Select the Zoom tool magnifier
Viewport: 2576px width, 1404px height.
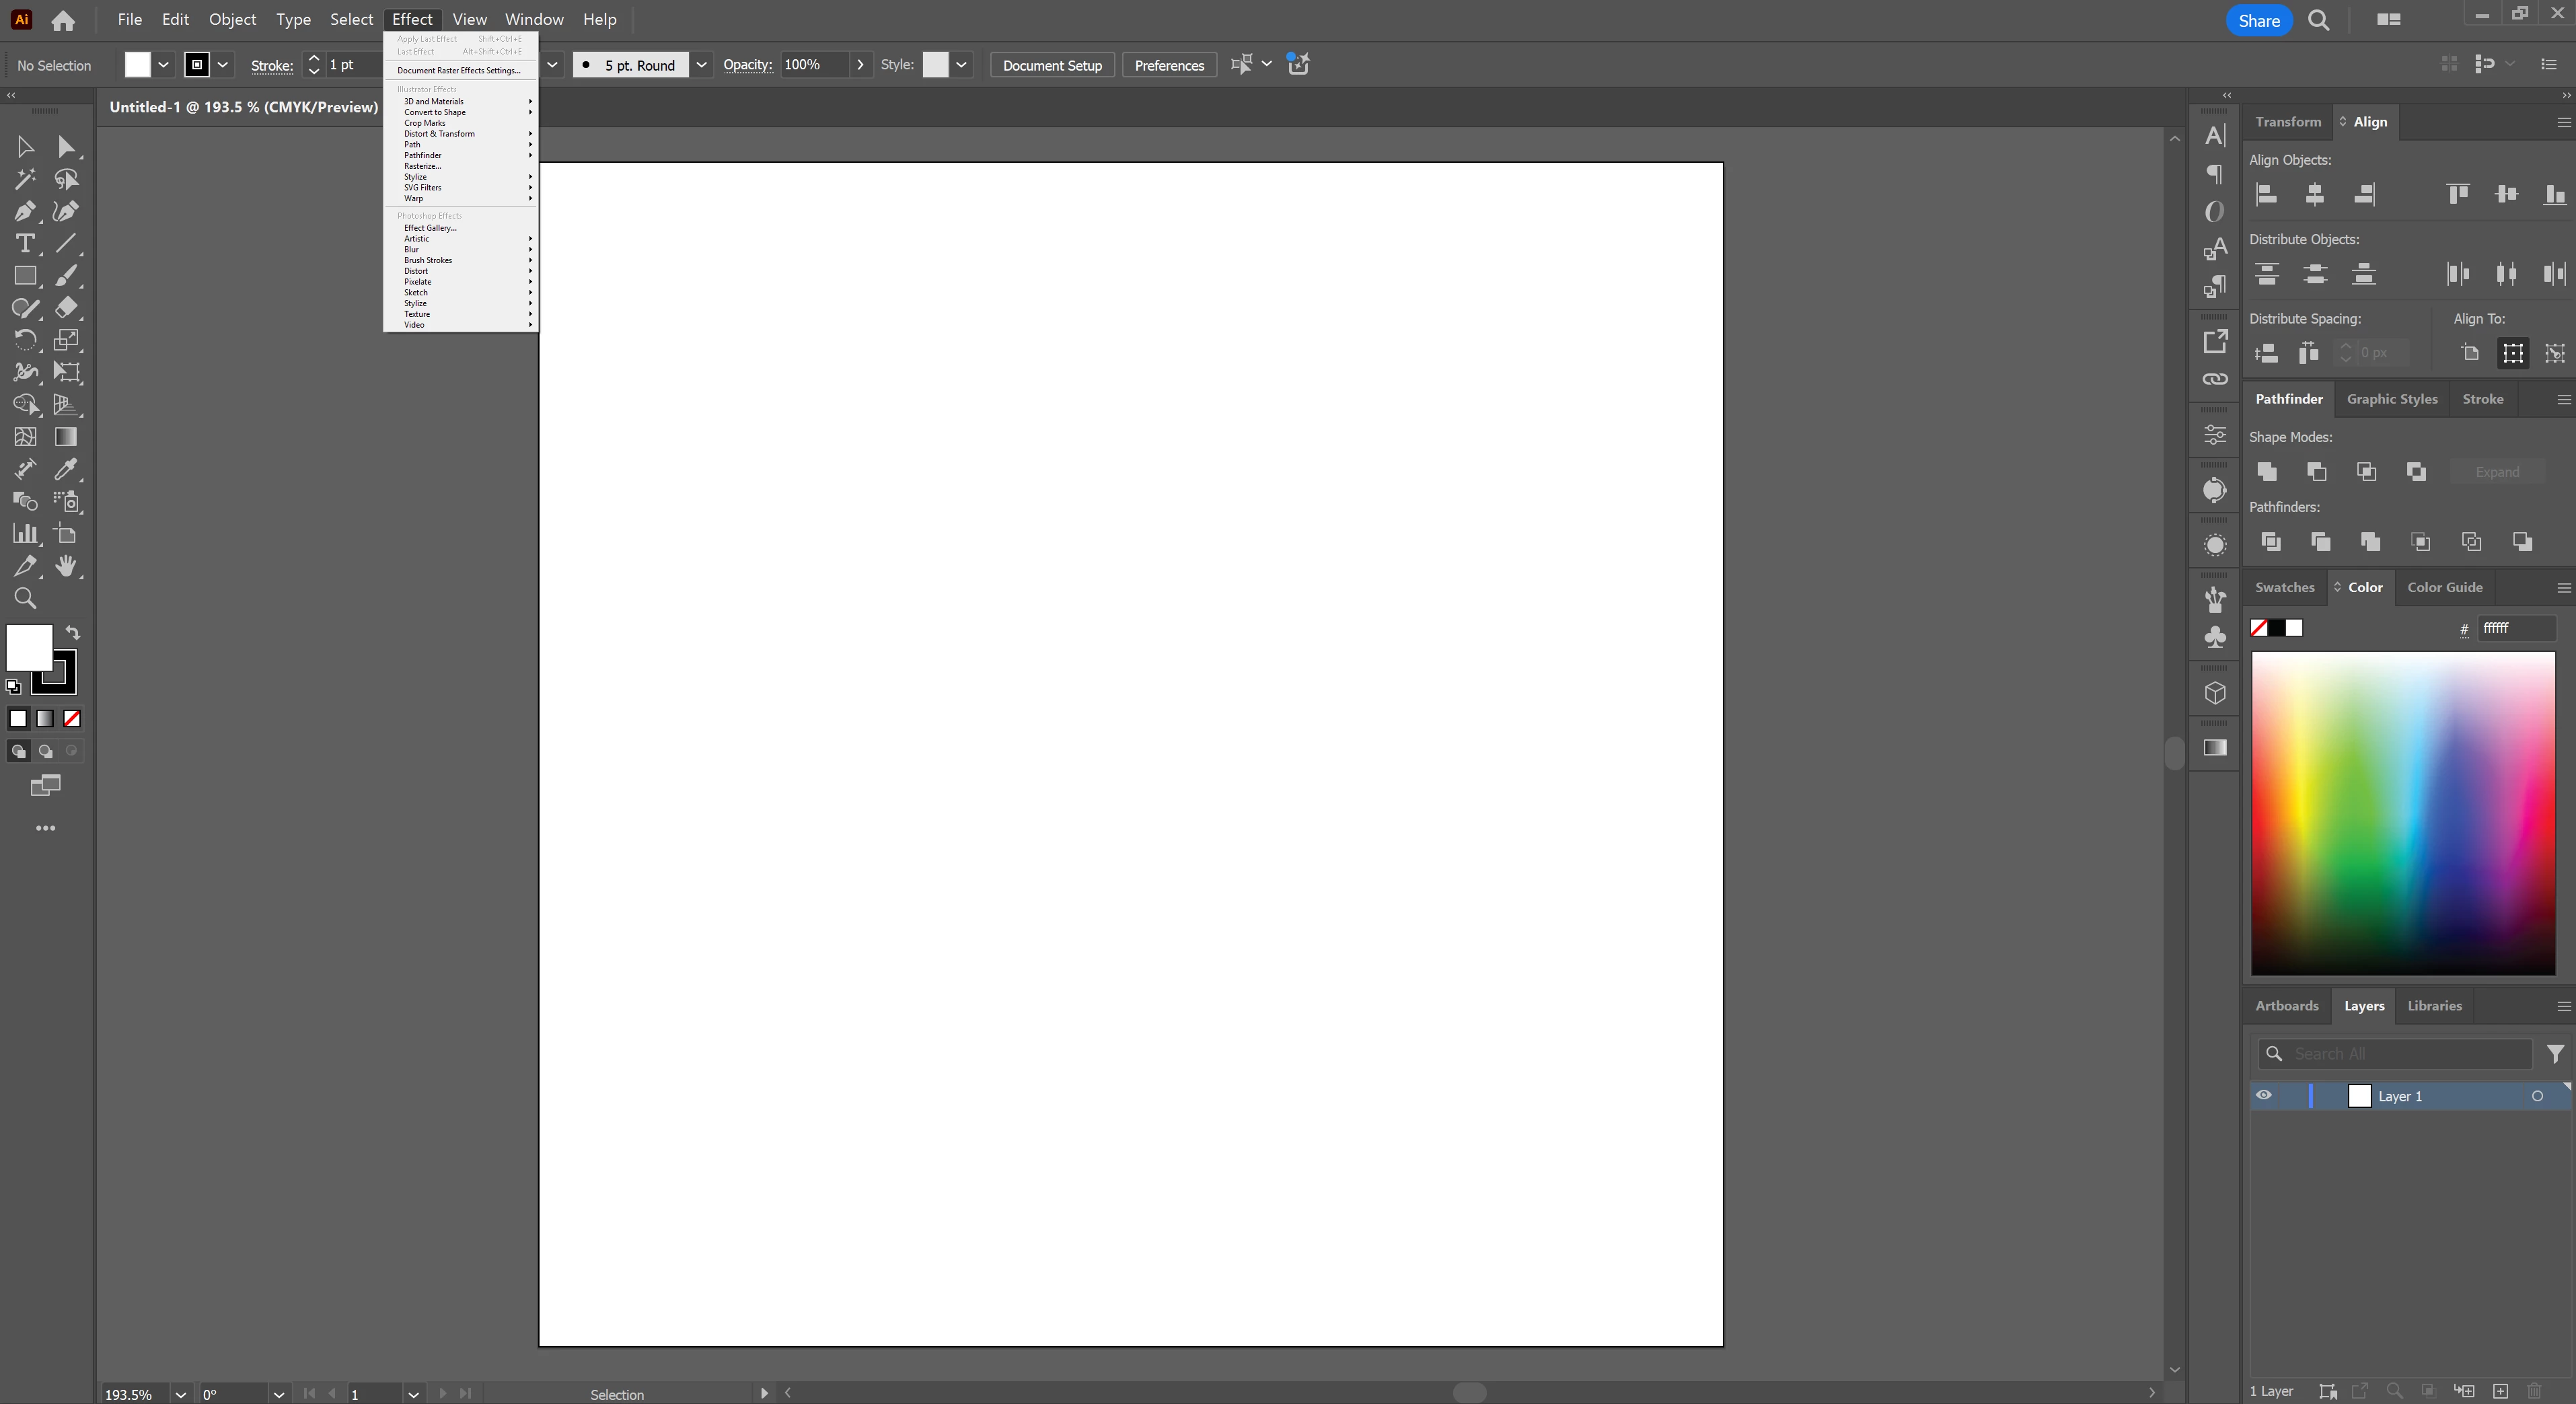24,598
